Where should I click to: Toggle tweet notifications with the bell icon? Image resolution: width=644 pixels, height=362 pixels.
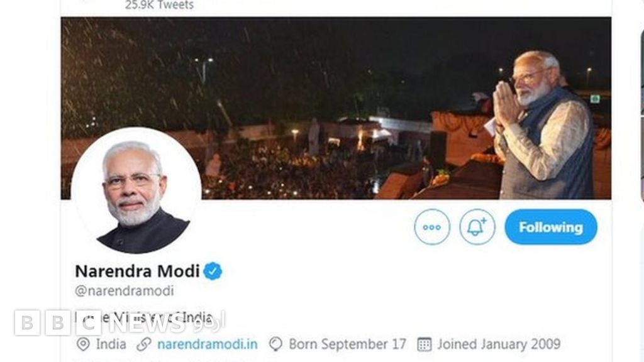[x=477, y=227]
